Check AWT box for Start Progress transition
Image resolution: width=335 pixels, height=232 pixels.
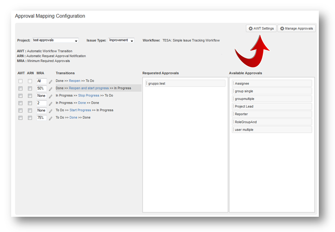tap(20, 110)
